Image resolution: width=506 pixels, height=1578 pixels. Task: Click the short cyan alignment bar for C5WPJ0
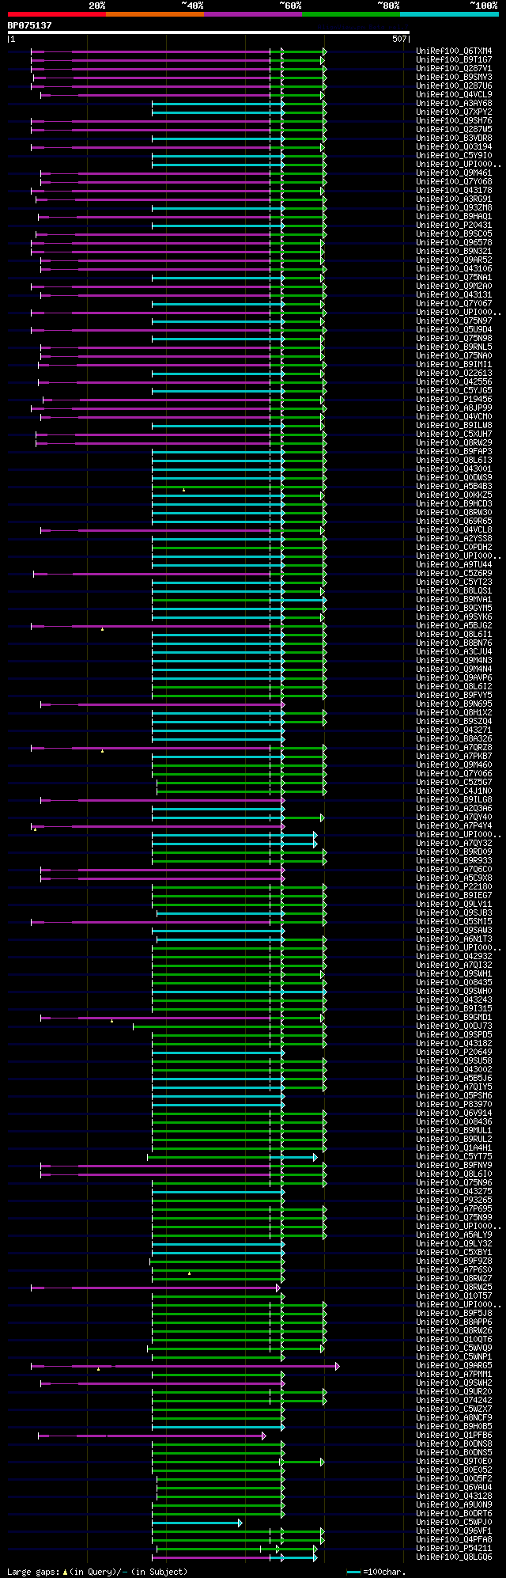pos(197,1523)
